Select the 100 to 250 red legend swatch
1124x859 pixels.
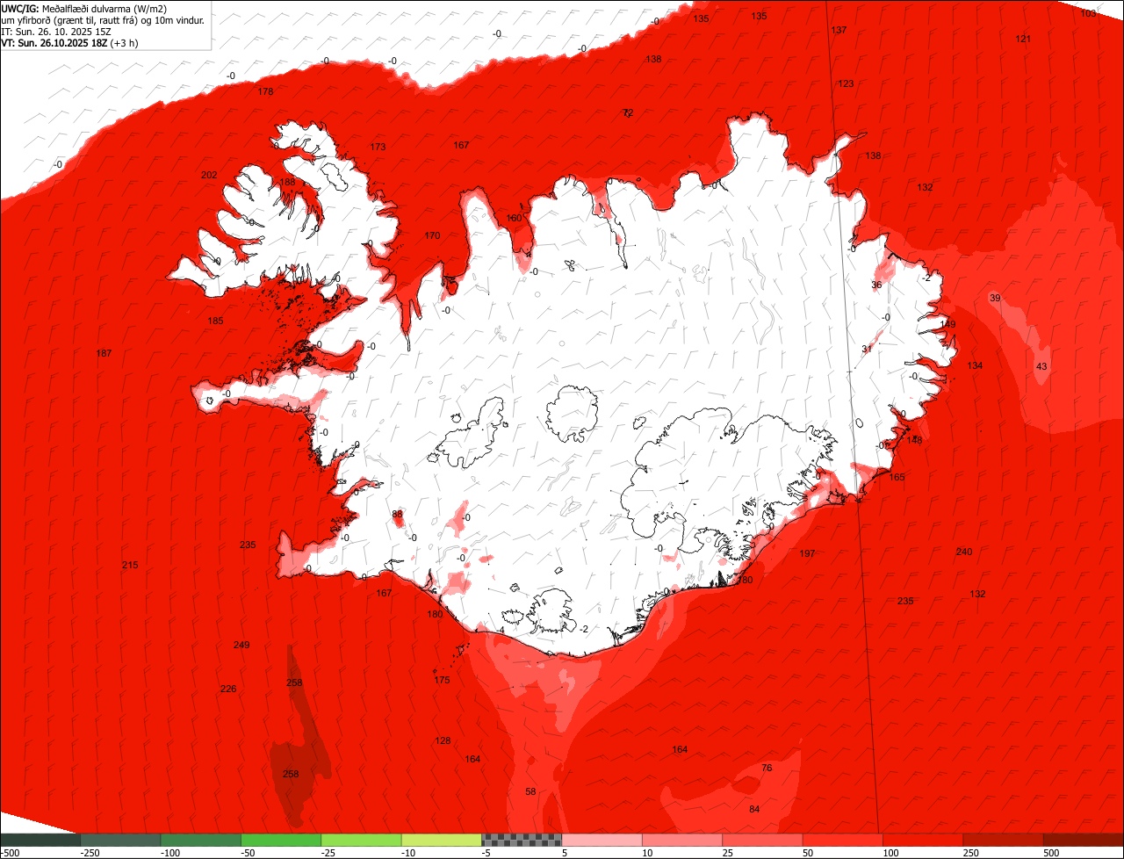click(x=922, y=840)
